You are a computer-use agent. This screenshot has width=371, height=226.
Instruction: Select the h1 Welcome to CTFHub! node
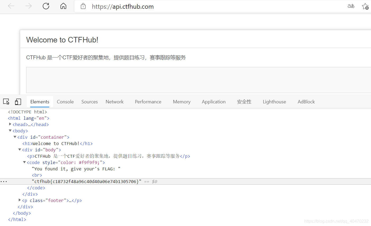pos(58,143)
